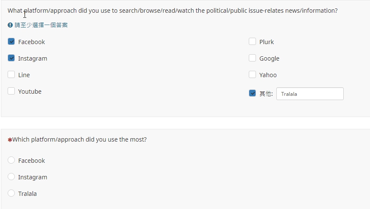
Task: Select the Google checkbox
Action: click(253, 58)
